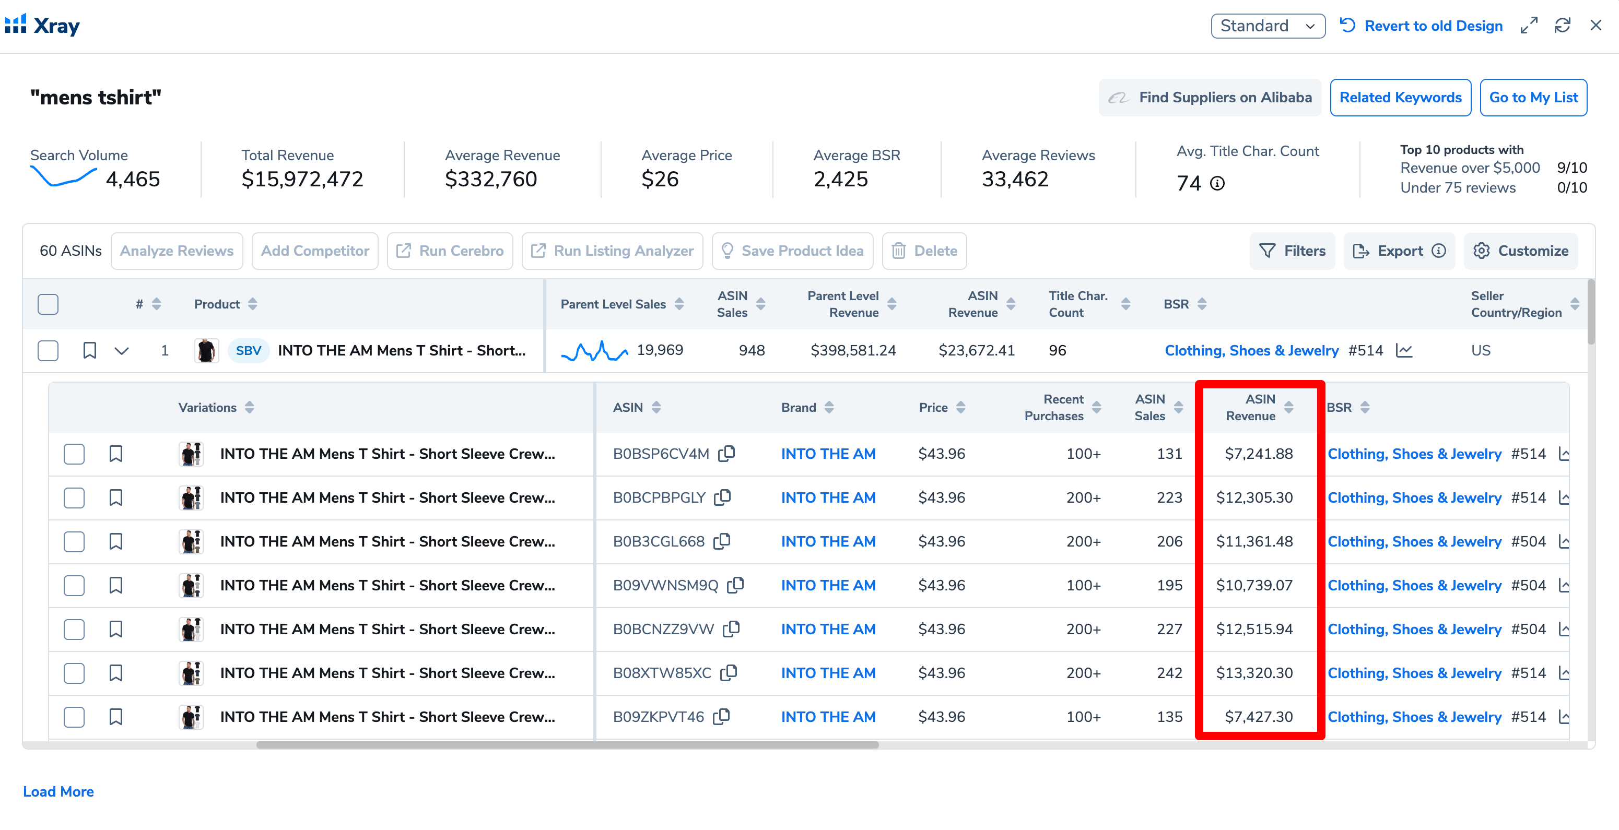
Task: Click Analyze Reviews in toolbar
Action: pos(177,251)
